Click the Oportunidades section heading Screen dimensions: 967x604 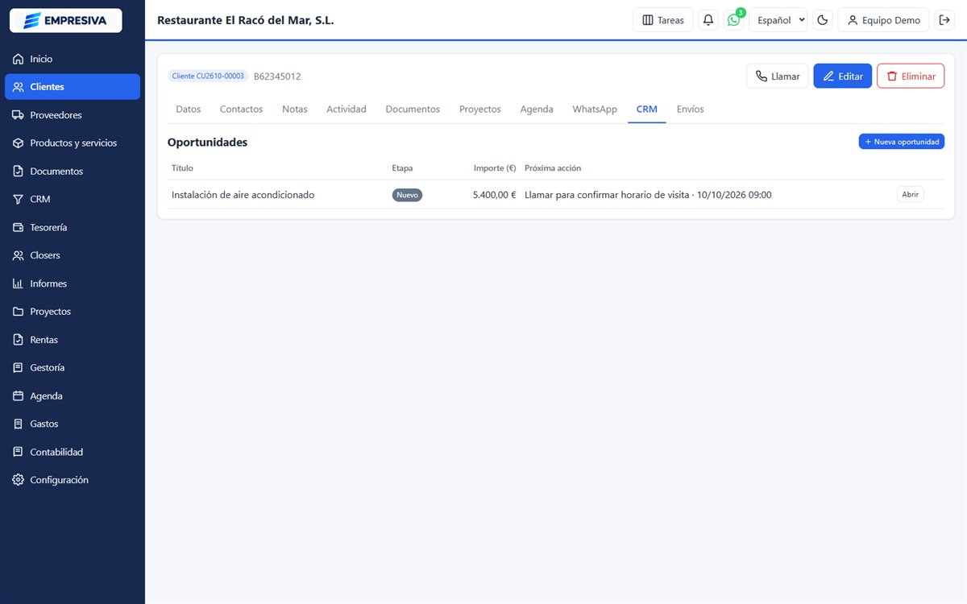coord(207,143)
